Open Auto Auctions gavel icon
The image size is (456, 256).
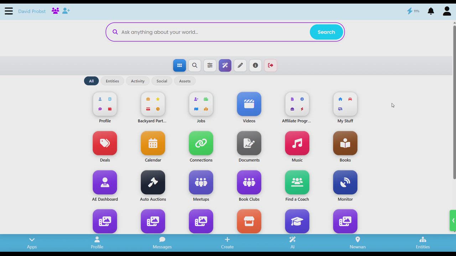153,182
